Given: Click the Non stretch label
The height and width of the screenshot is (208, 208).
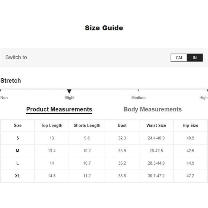Looking at the screenshot, I should [4, 98].
